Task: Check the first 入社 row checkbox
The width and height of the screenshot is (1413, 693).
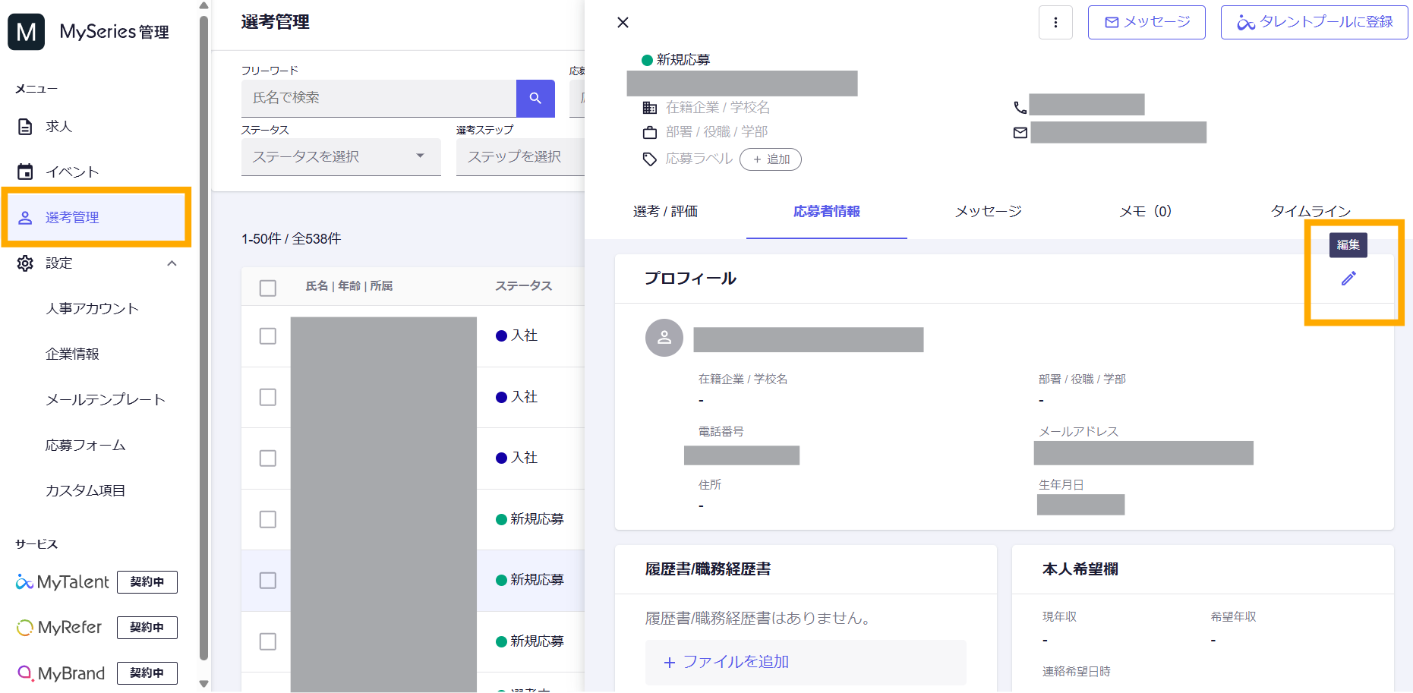Action: pos(268,336)
